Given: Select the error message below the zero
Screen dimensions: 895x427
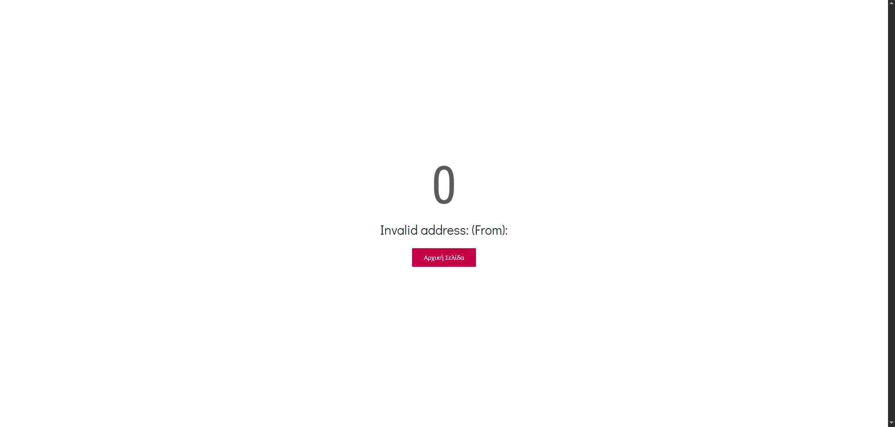Looking at the screenshot, I should pos(444,230).
